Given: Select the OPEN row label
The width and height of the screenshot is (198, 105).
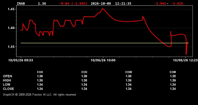Looking at the screenshot, I should tap(8, 76).
